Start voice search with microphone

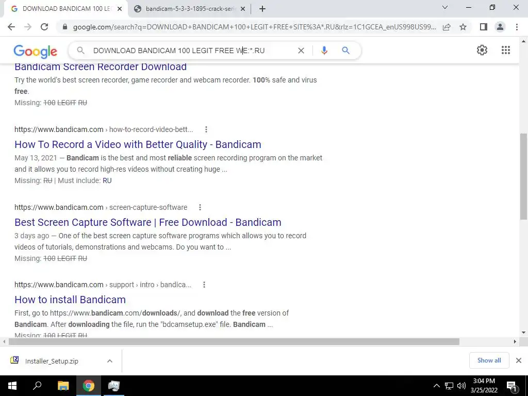[324, 51]
